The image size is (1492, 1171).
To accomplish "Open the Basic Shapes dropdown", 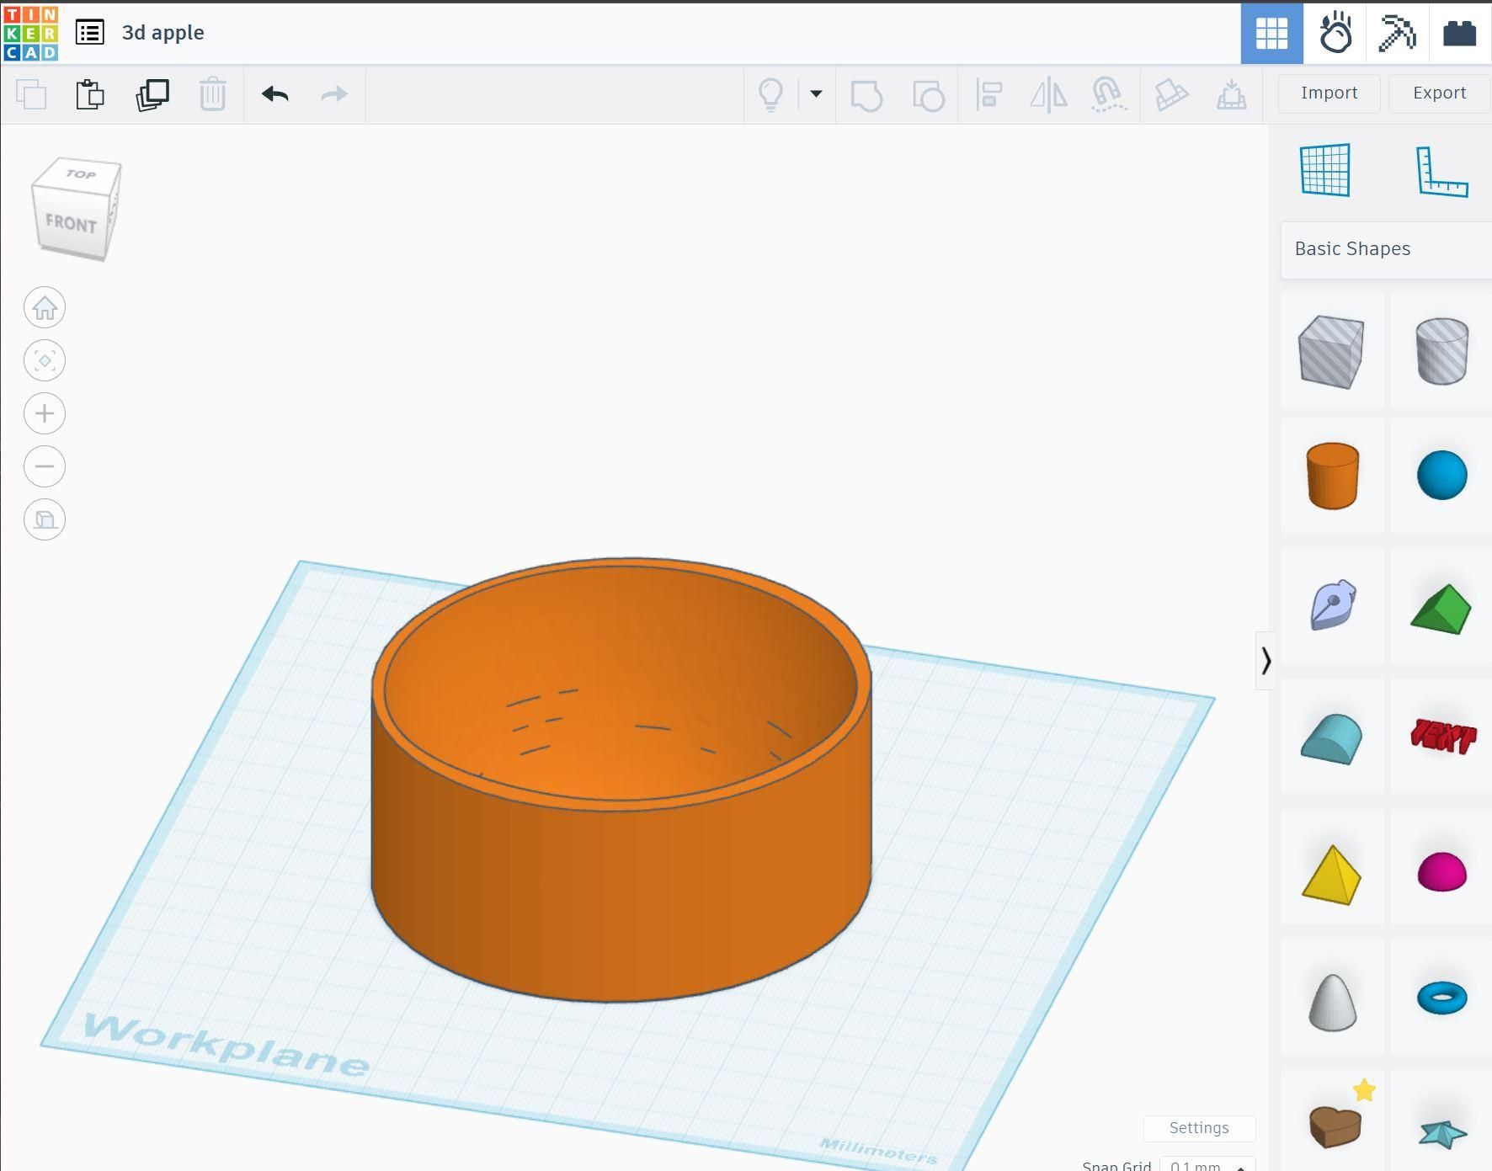I will coord(1386,249).
